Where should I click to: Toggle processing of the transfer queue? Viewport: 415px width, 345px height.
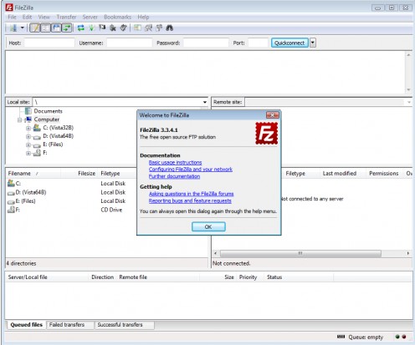pyautogui.click(x=91, y=28)
